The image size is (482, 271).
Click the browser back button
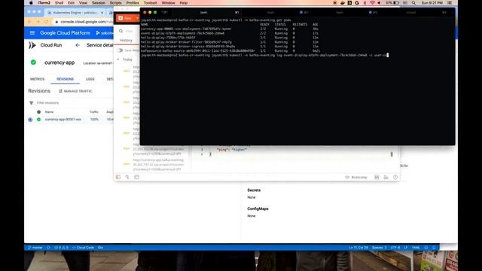point(29,22)
